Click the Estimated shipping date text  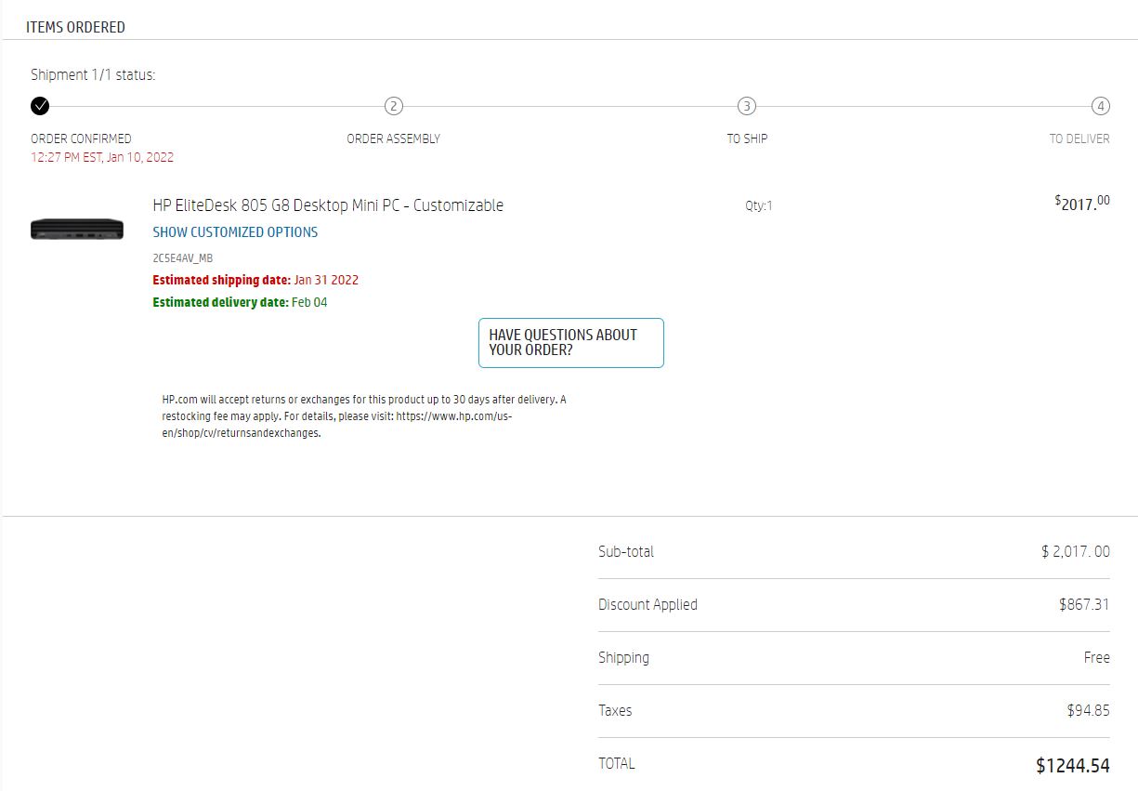click(x=255, y=280)
